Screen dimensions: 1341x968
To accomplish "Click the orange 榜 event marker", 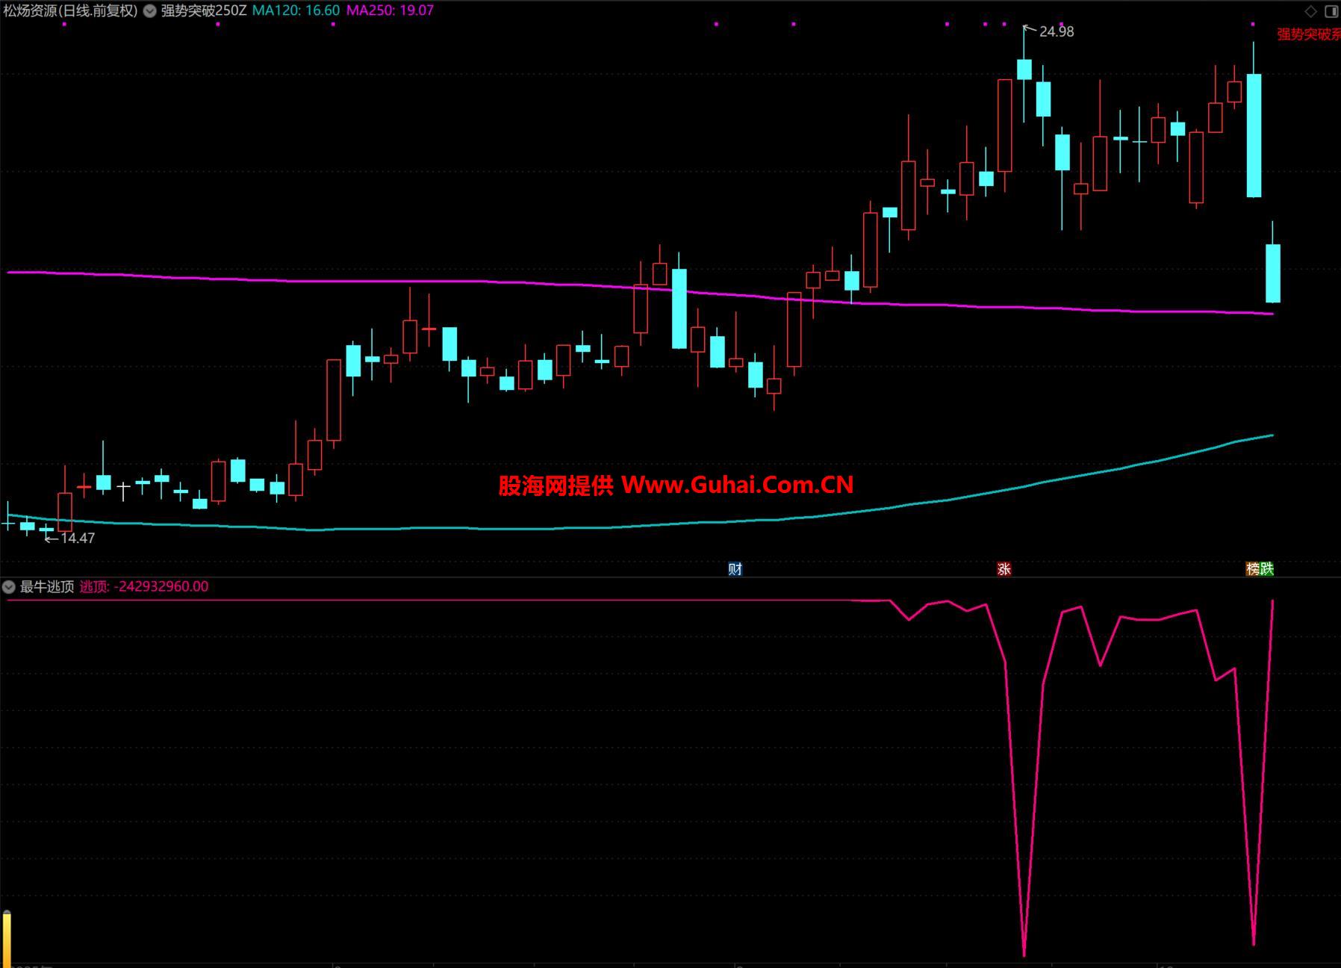I will [x=1253, y=569].
